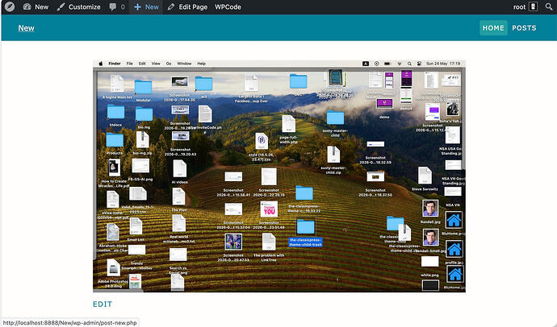Click the Wi-Fi icon in embedded menu bar
Screen dimensions: 557x327
click(400, 64)
